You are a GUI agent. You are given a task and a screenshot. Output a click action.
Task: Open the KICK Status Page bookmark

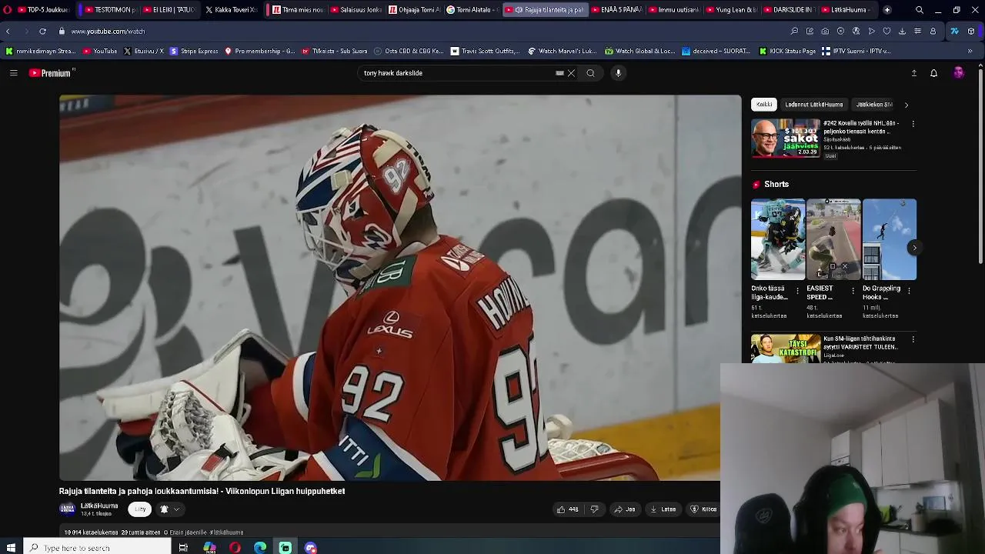pyautogui.click(x=787, y=52)
